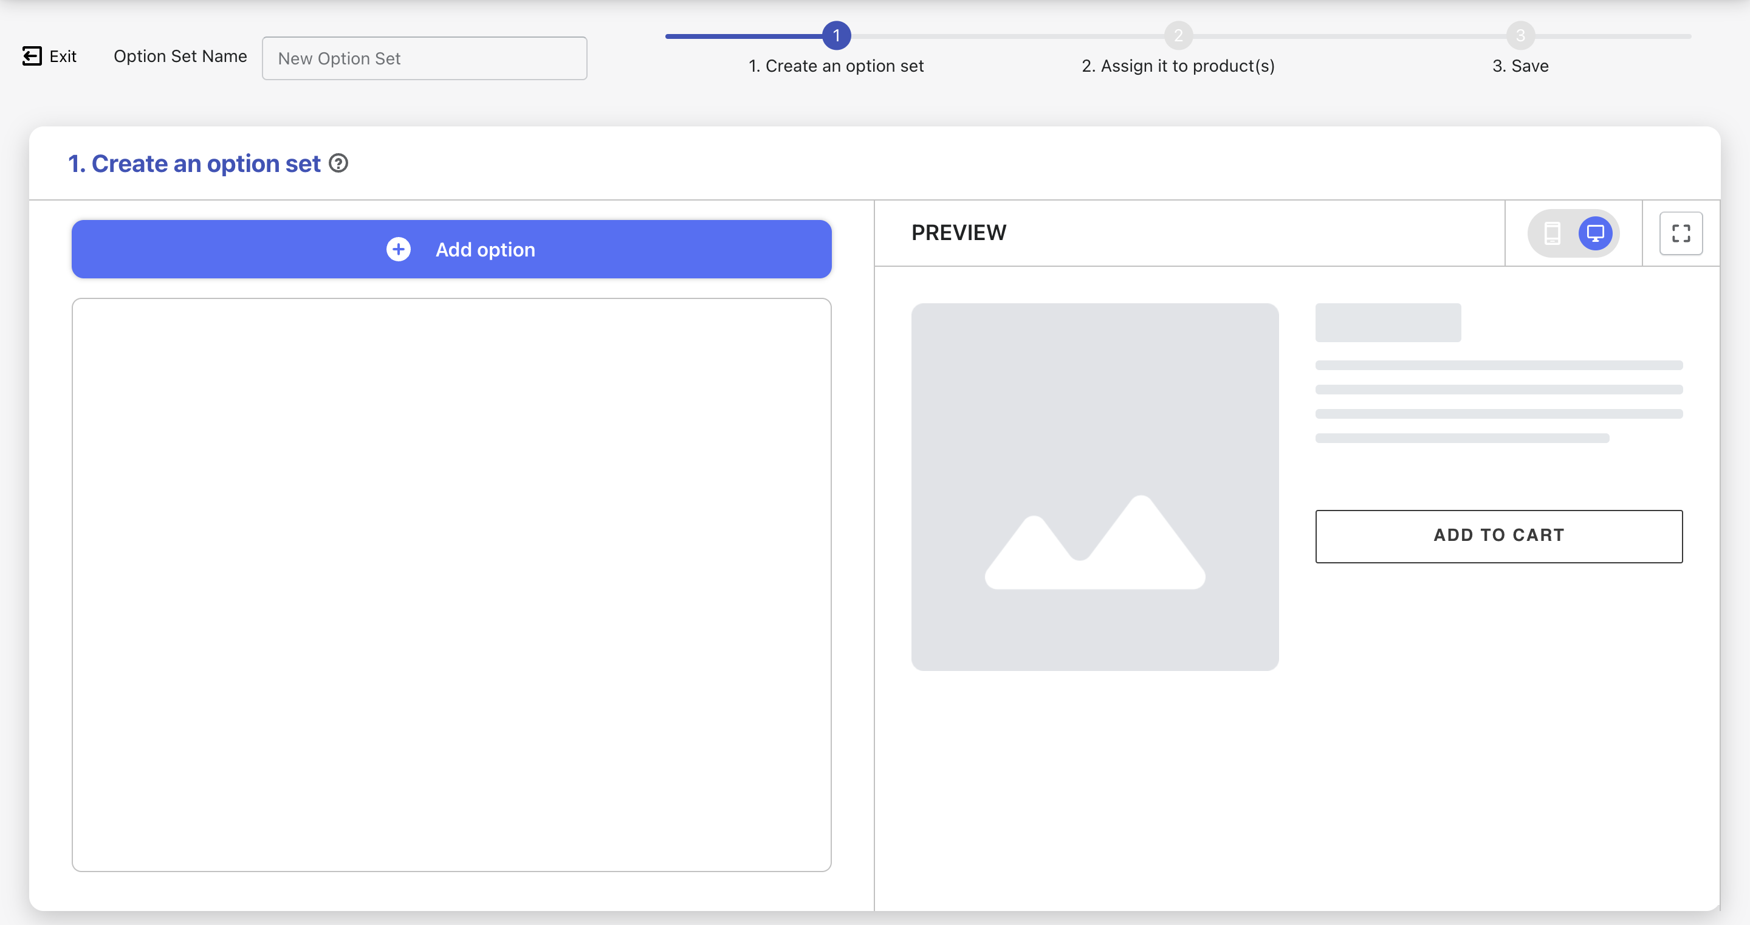This screenshot has width=1750, height=925.
Task: Click the empty options list area
Action: coord(451,585)
